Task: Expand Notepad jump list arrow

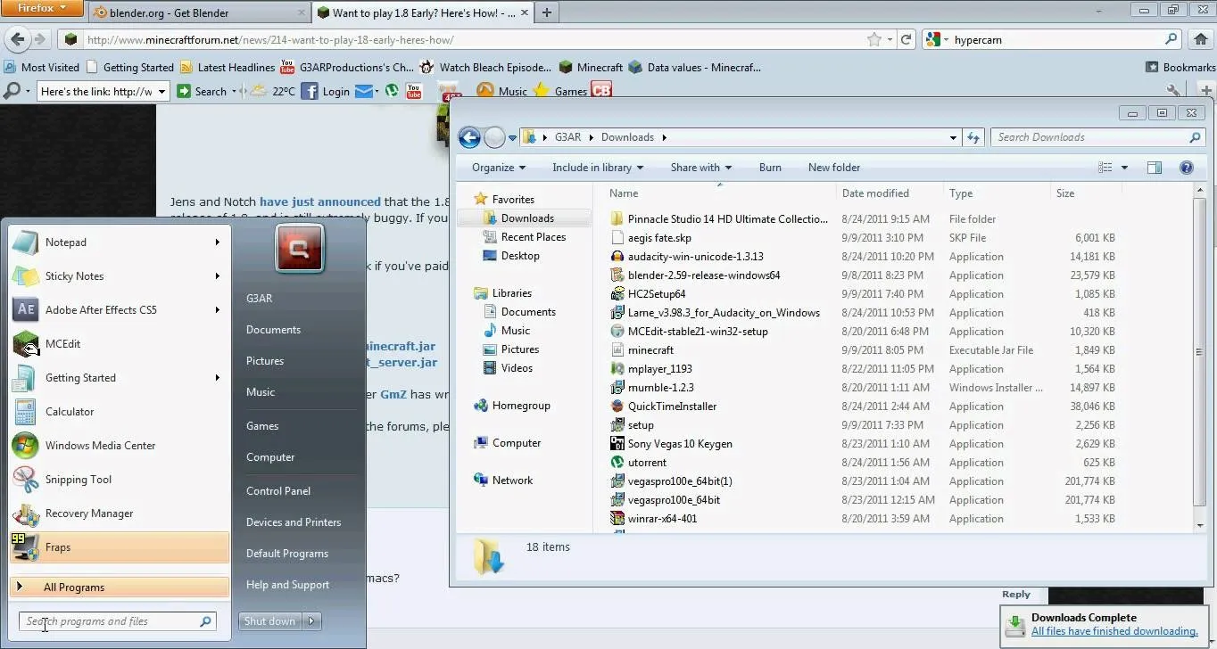Action: click(x=217, y=242)
